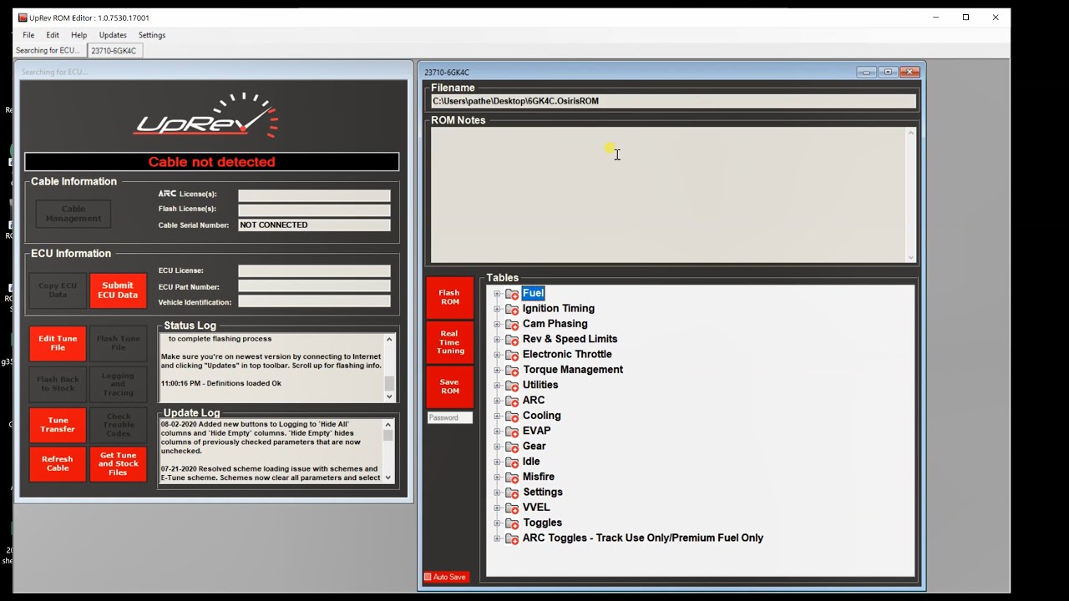Screen dimensions: 1069x601
Task: Click the Torque Management folder icon
Action: (512, 370)
